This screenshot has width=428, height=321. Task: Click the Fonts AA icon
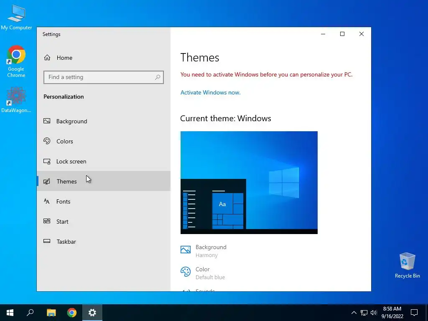click(47, 201)
